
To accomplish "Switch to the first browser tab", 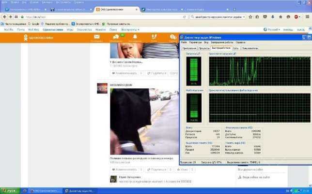I will pos(26,10).
